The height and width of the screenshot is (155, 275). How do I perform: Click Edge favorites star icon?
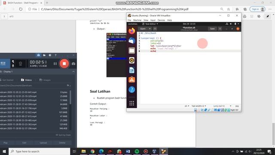click(228, 9)
